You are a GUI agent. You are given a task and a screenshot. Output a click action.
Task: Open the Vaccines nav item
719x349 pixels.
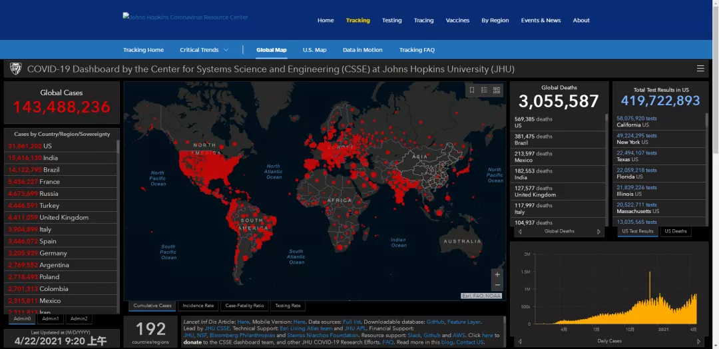pos(457,20)
